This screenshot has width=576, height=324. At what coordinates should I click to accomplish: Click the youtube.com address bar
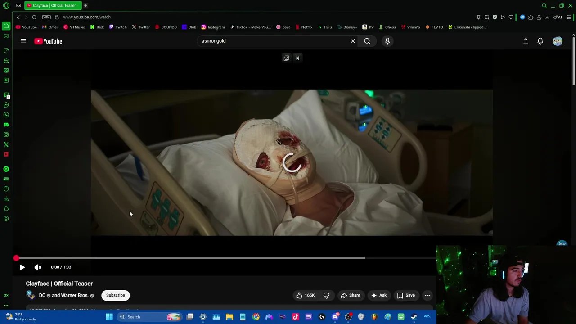point(87,17)
